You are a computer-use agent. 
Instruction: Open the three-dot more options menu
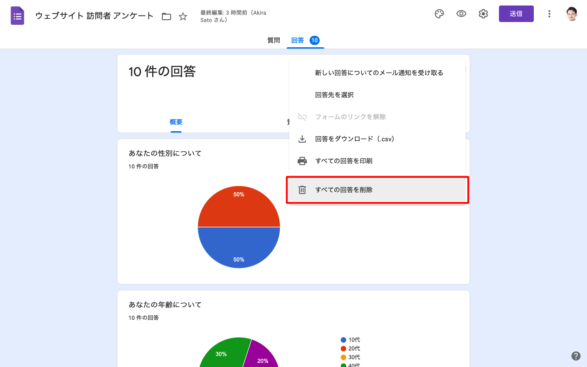(549, 14)
